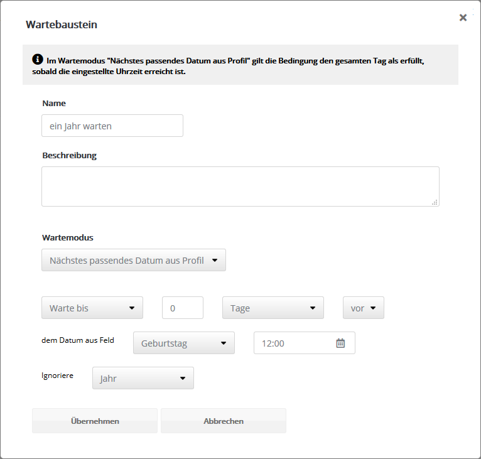Expand the 'vor' dropdown
The width and height of the screenshot is (481, 459).
tap(363, 308)
